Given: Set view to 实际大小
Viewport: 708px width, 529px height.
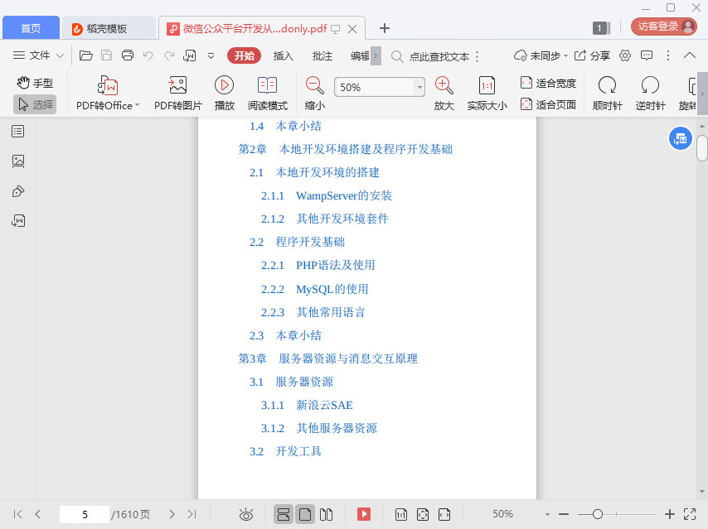Looking at the screenshot, I should coord(487,94).
